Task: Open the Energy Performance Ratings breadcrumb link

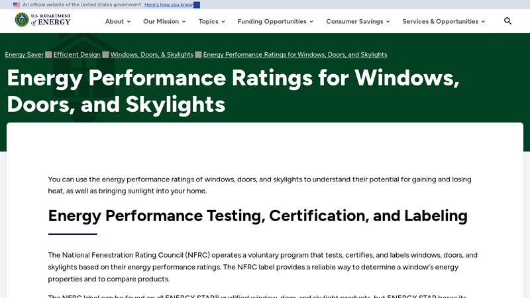Action: pyautogui.click(x=295, y=54)
